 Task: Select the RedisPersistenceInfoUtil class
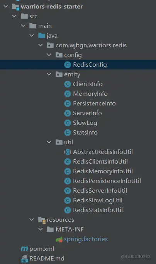tap(107, 181)
